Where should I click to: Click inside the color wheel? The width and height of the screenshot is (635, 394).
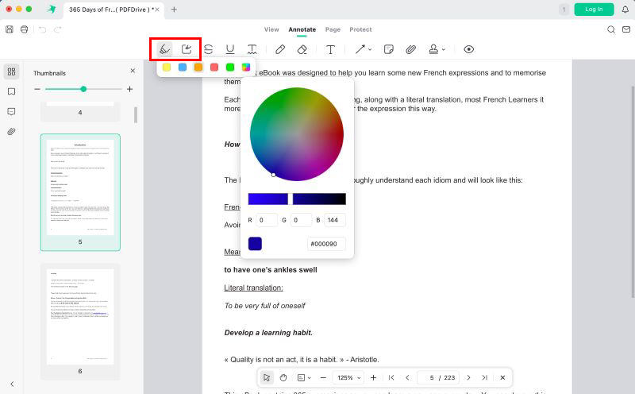(x=297, y=134)
